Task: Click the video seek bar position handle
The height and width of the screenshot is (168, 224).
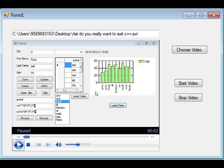Action: (x=26, y=137)
